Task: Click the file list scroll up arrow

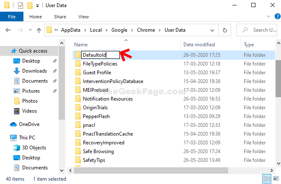Action: click(x=278, y=43)
